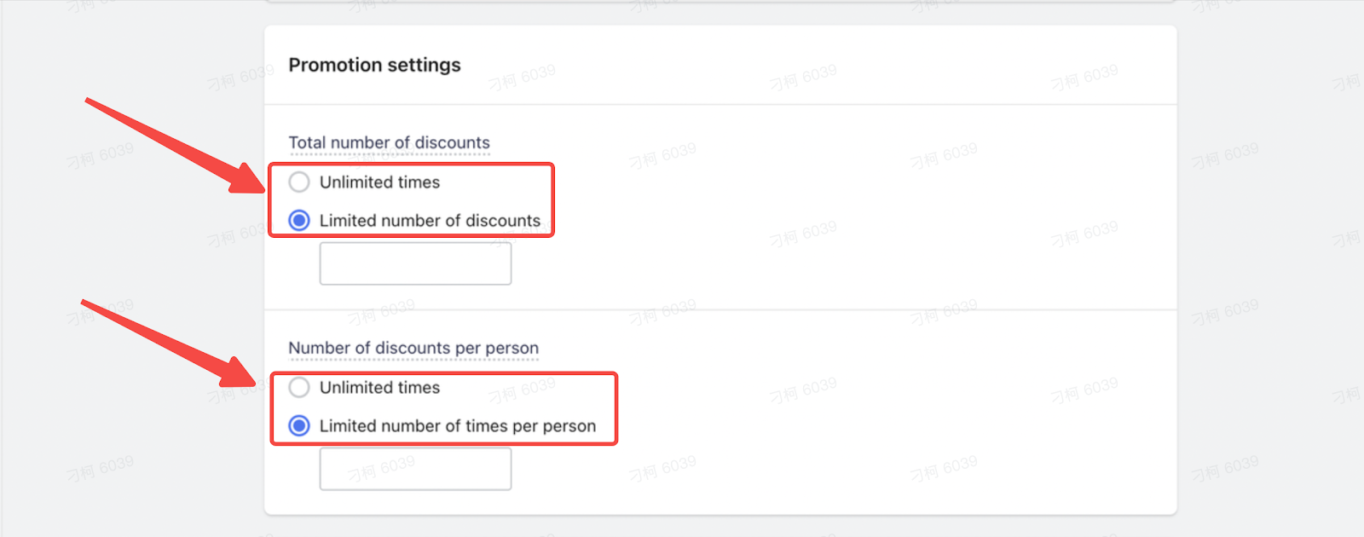This screenshot has width=1364, height=537.
Task: Select Limited number of times per person radio
Action: [299, 425]
